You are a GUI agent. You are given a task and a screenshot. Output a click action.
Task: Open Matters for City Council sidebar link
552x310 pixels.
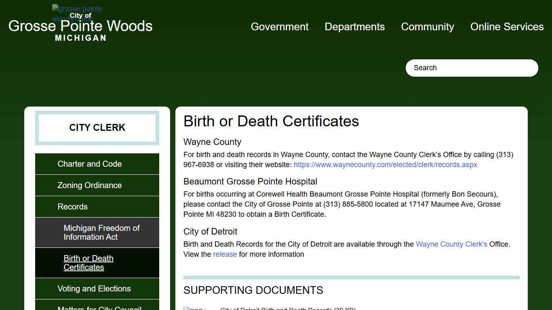[x=99, y=308]
